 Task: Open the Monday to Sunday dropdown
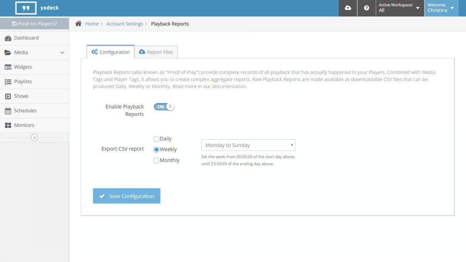click(248, 145)
